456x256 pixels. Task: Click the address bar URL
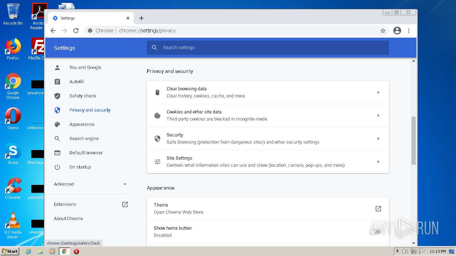(147, 31)
